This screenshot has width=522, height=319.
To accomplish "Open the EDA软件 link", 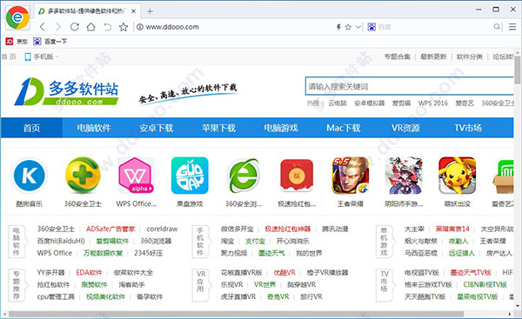I will pyautogui.click(x=89, y=272).
